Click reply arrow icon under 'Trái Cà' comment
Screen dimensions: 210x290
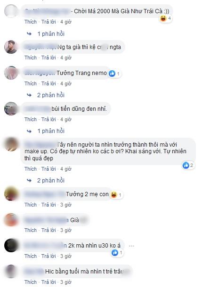coord(29,33)
